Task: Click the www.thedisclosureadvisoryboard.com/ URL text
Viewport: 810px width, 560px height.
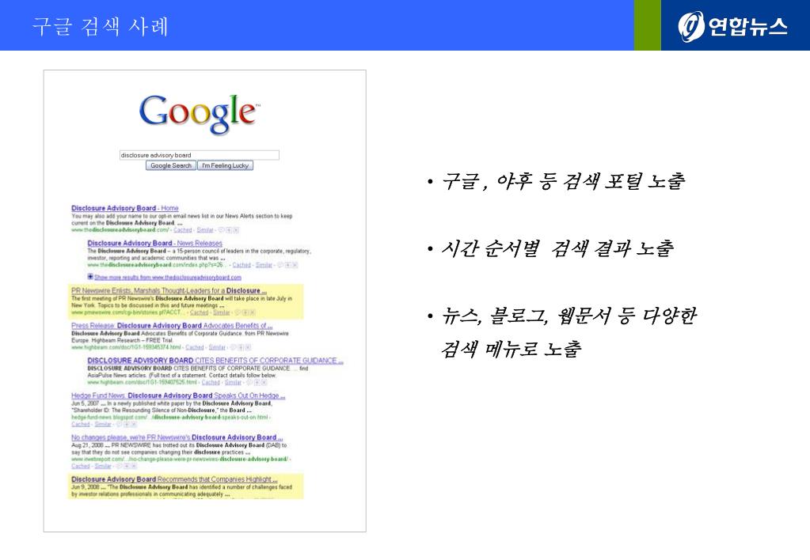Action: [x=120, y=230]
